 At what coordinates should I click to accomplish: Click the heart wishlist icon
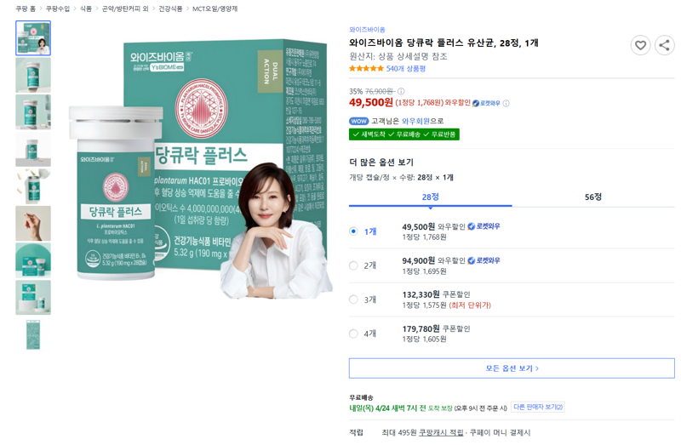point(640,45)
